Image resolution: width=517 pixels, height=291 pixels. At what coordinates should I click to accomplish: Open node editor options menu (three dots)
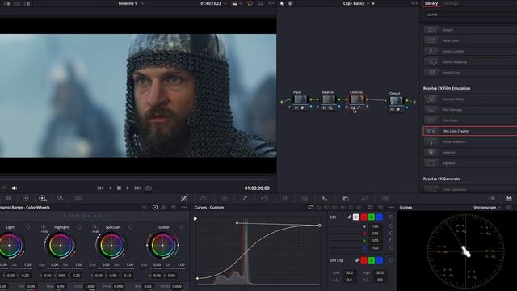point(414,3)
